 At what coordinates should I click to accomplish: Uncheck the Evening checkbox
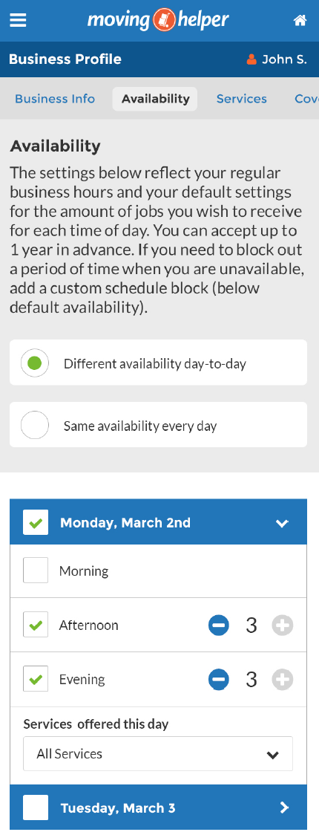click(x=36, y=679)
